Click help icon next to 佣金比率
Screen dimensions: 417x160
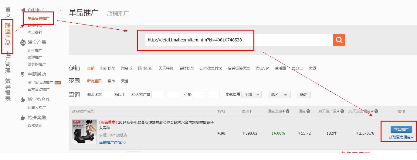tap(287, 111)
